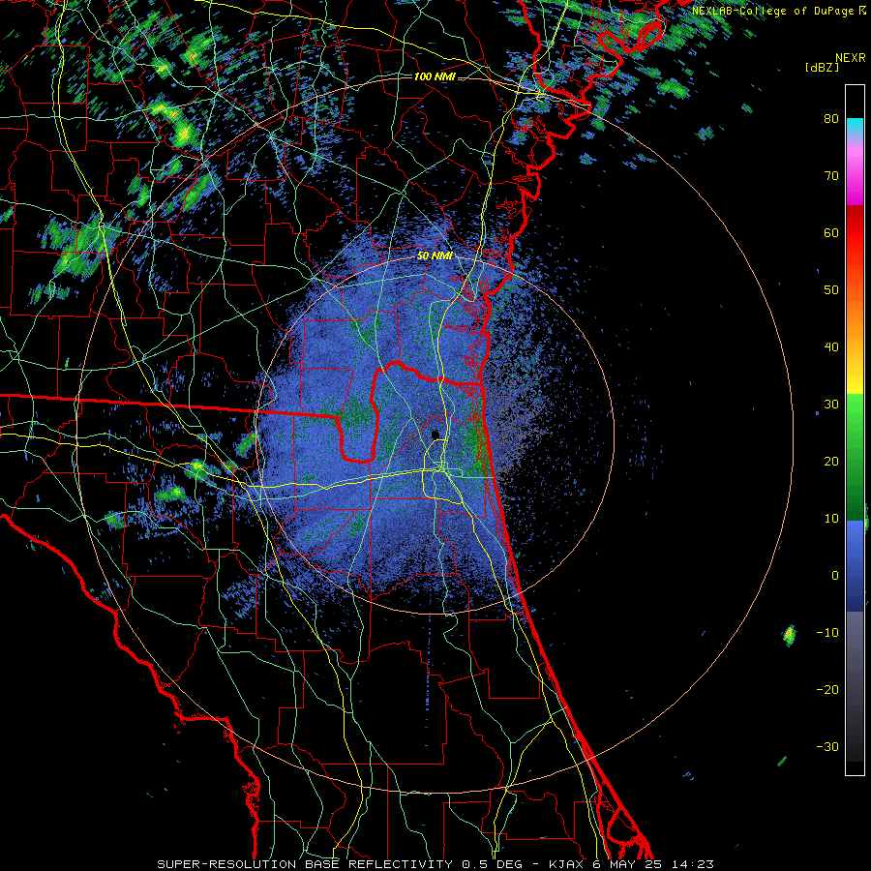Click the -30 value on the dBZ scale
This screenshot has height=871, width=871.
(827, 747)
